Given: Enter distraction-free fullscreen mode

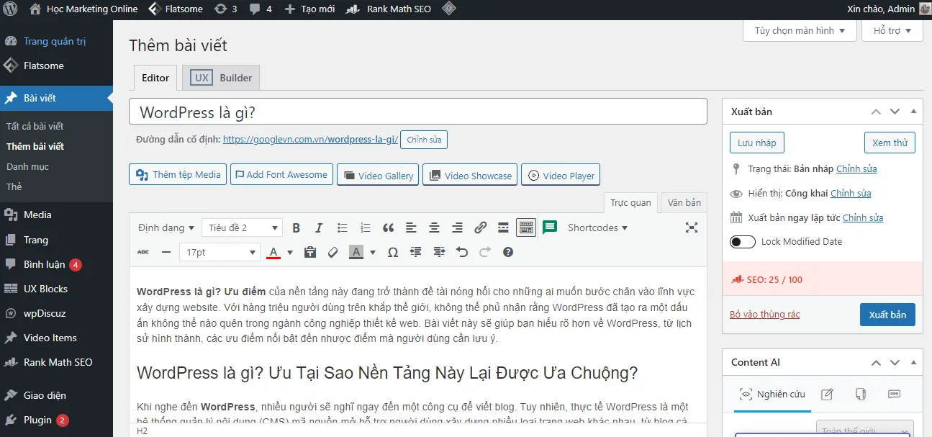Looking at the screenshot, I should click(691, 227).
